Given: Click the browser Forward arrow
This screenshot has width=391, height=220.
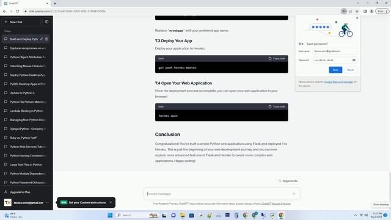Looking at the screenshot, I should (11, 11).
